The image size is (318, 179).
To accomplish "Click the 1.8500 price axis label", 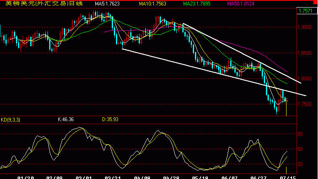I will [x=305, y=53].
